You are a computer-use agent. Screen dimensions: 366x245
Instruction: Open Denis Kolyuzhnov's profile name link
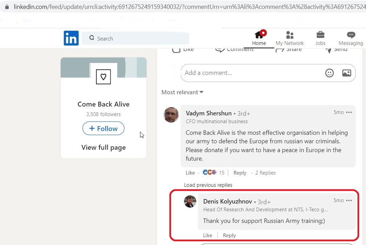coord(228,201)
